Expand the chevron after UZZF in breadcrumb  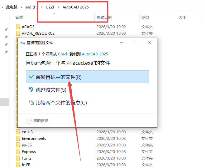[58, 7]
